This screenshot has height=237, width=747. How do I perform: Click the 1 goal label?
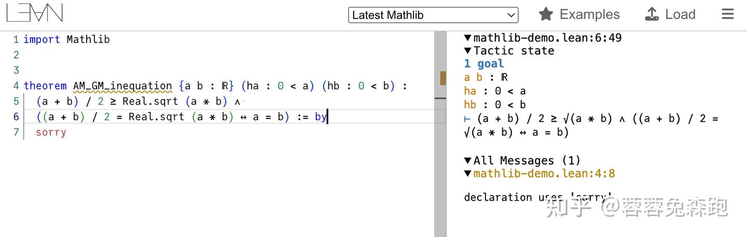pos(483,64)
